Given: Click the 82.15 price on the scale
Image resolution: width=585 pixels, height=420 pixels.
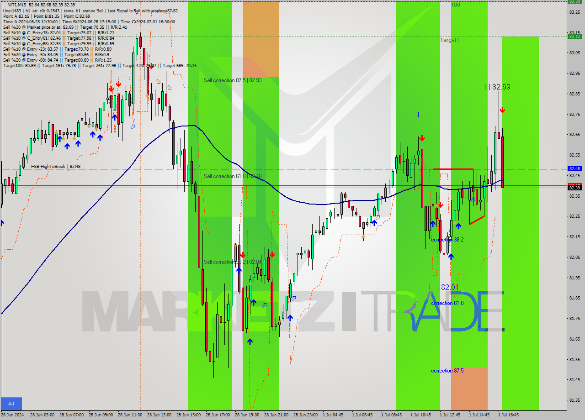Looking at the screenshot, I should (574, 236).
